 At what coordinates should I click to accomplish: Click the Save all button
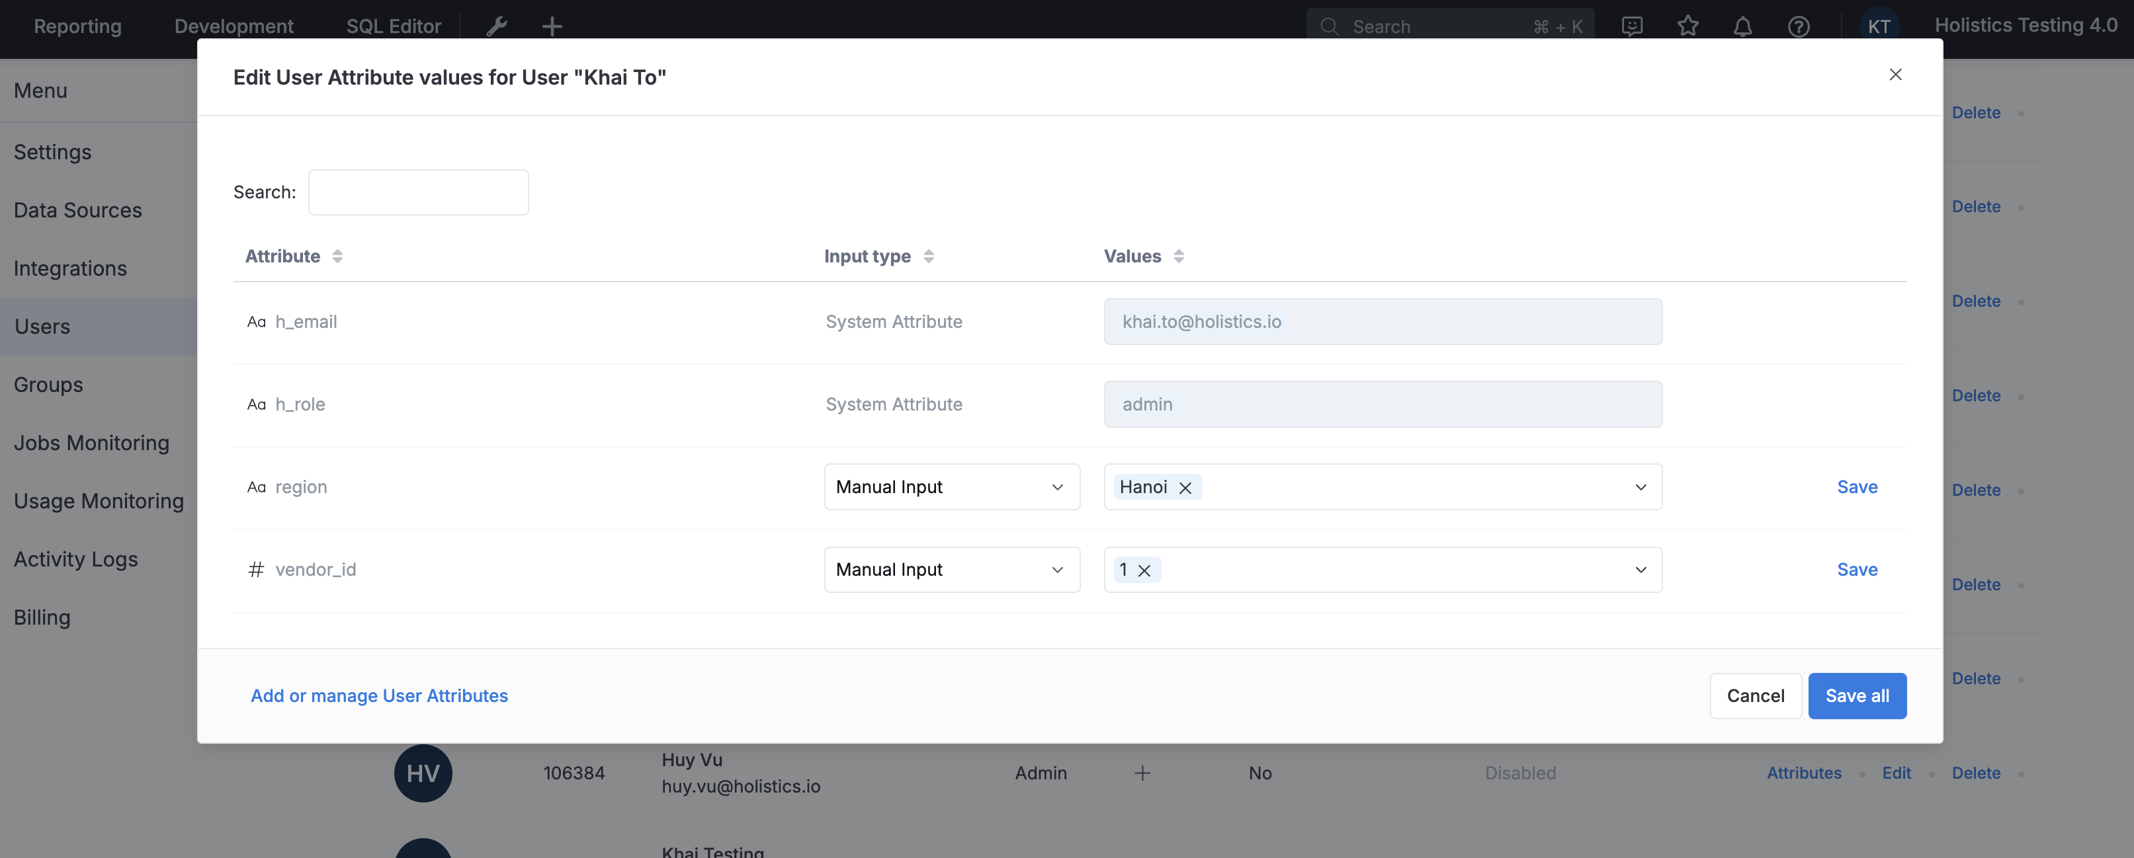pyautogui.click(x=1856, y=695)
